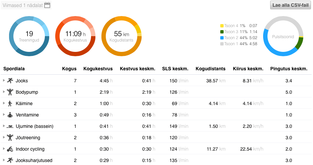Click the running icon beside Jooks
This screenshot has height=165, width=313.
point(10,81)
